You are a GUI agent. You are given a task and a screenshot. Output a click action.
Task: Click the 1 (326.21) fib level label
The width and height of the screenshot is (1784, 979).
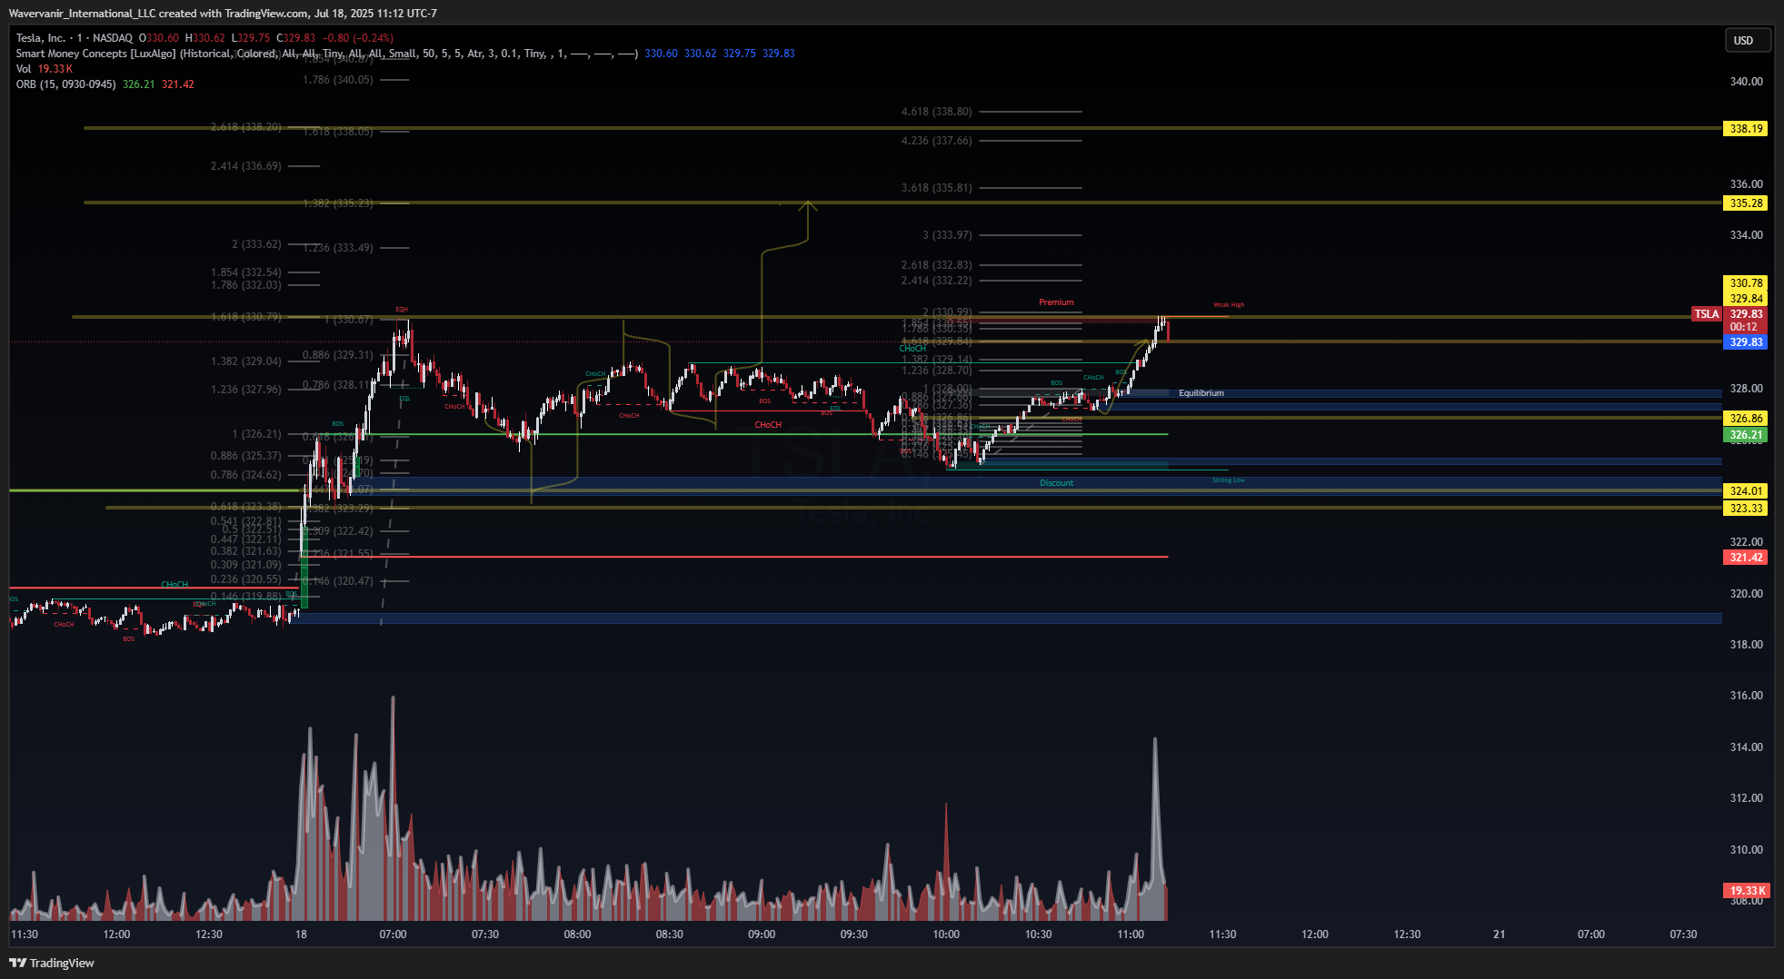tap(256, 434)
